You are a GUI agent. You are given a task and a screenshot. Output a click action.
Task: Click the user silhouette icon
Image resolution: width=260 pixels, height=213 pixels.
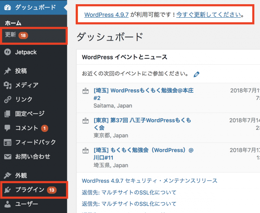point(8,204)
